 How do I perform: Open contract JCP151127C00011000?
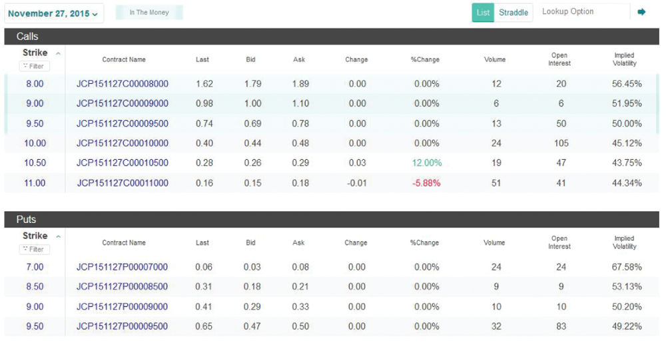click(x=123, y=183)
